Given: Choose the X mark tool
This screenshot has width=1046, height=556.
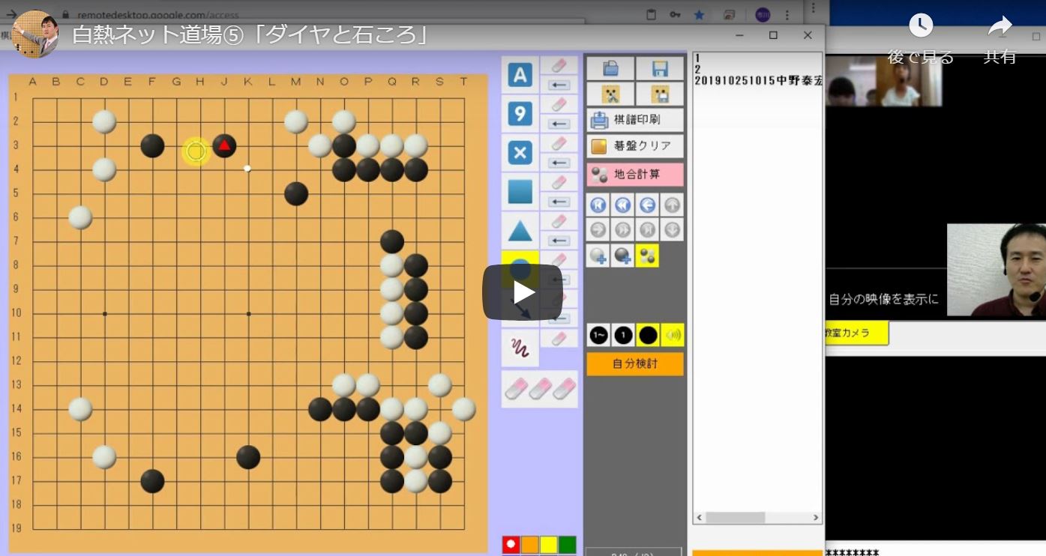Looking at the screenshot, I should [x=520, y=153].
